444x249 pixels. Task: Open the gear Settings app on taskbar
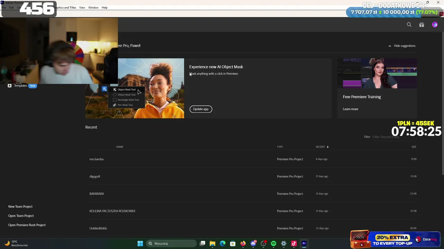(284, 243)
